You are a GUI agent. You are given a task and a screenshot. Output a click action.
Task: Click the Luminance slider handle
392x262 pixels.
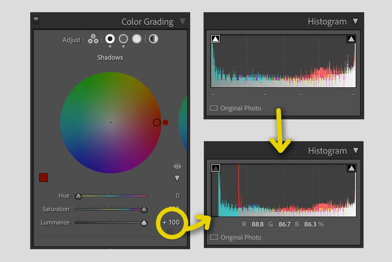tap(144, 223)
